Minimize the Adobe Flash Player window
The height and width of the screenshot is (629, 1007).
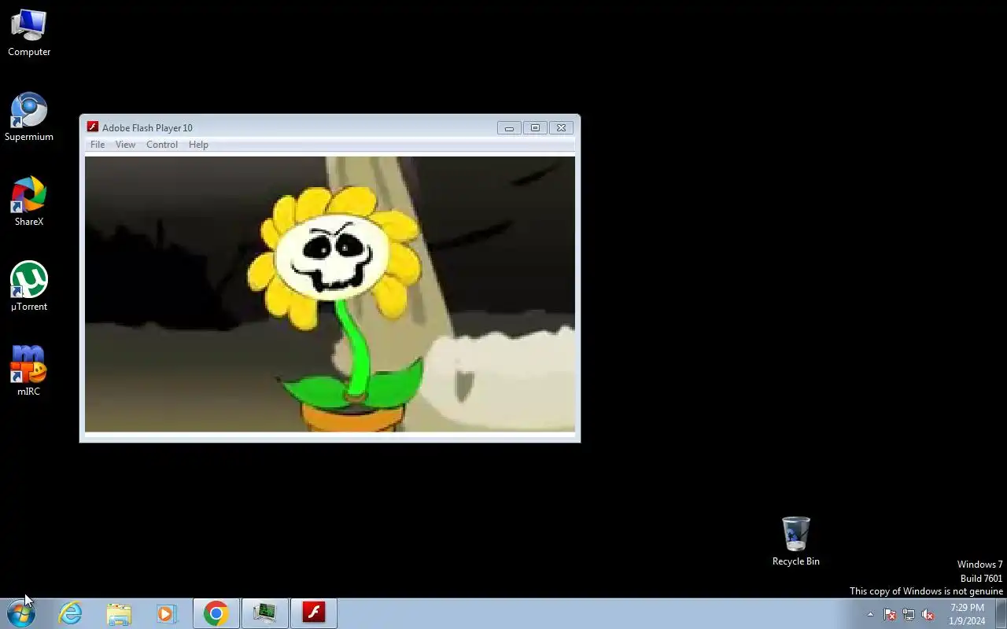(x=509, y=127)
